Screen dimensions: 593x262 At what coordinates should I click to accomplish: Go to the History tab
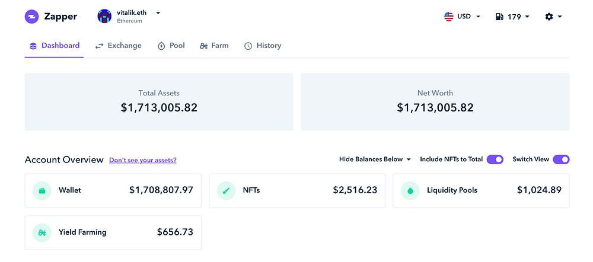point(263,46)
